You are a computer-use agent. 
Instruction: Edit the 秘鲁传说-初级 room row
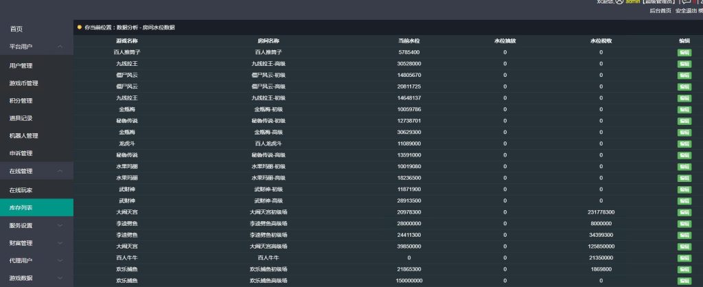(684, 121)
